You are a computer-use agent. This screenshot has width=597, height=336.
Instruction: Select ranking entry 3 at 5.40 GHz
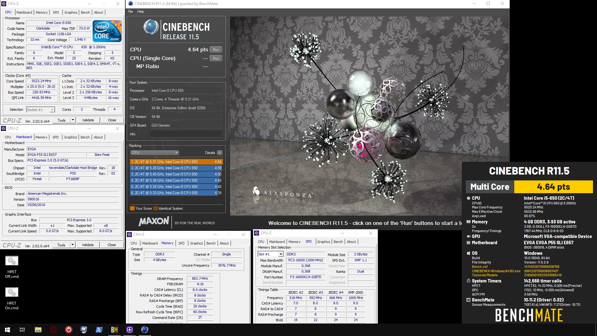point(176,174)
